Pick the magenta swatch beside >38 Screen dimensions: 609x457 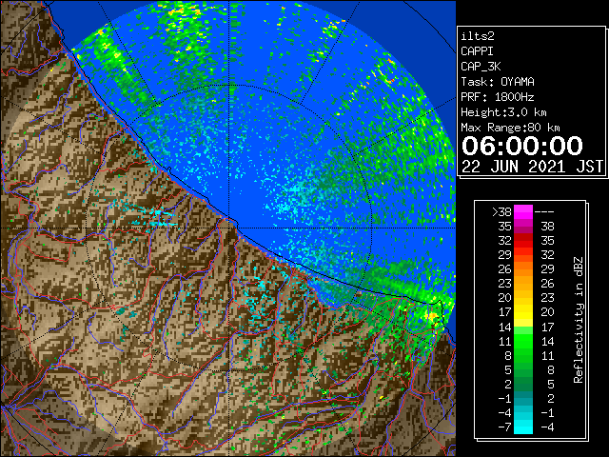coord(523,212)
